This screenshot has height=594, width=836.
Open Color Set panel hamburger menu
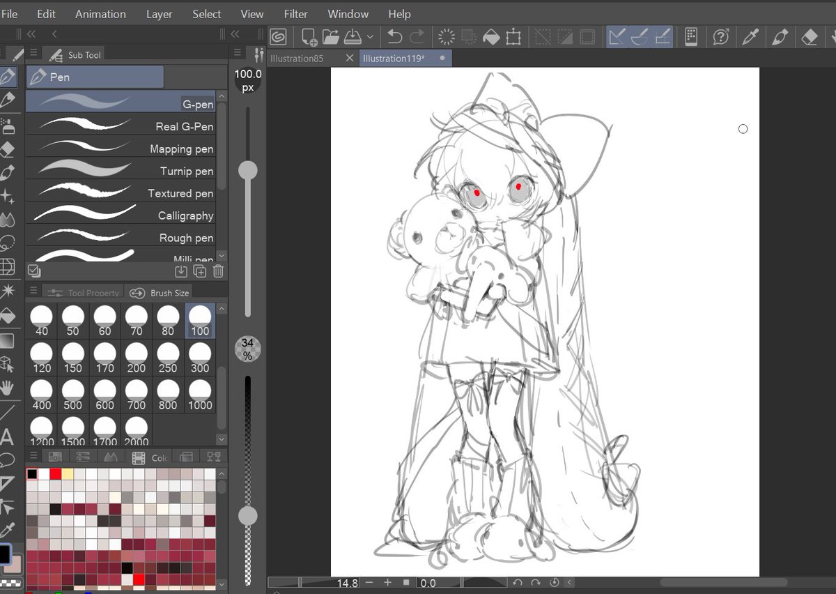pyautogui.click(x=34, y=455)
